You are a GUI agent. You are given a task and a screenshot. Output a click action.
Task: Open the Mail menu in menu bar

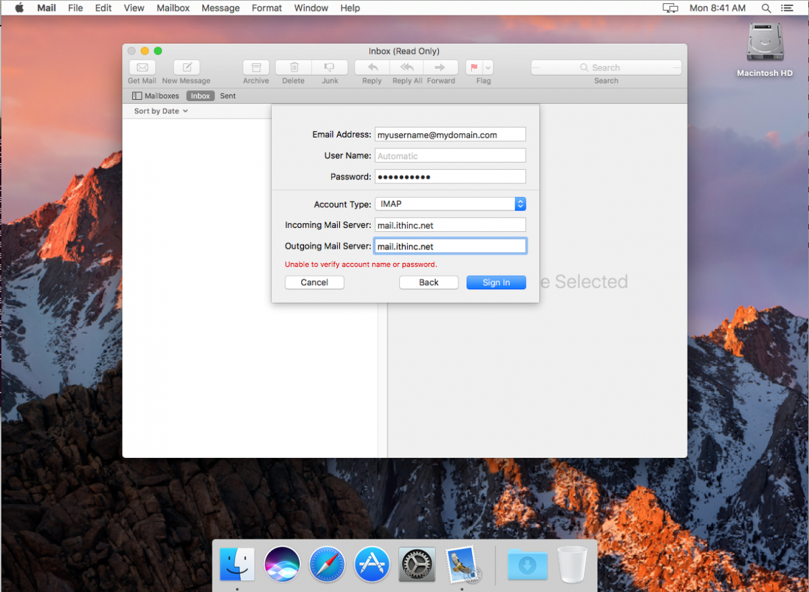click(x=47, y=8)
